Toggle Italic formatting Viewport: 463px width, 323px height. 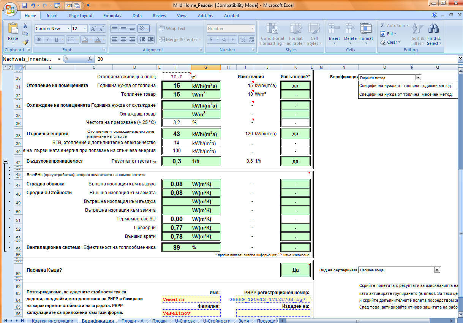tap(47, 40)
